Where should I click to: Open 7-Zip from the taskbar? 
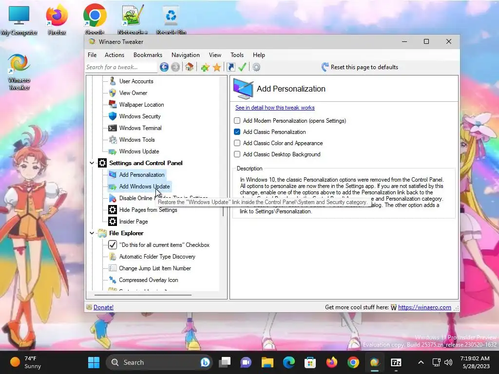click(x=396, y=362)
